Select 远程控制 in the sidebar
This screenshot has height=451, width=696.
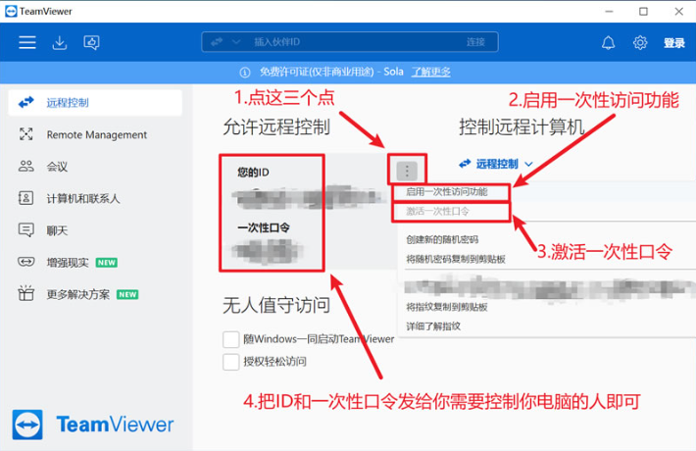tap(95, 103)
